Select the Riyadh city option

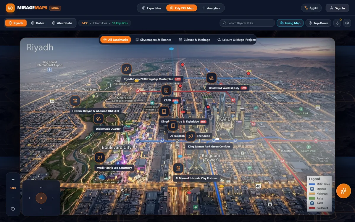tap(16, 23)
